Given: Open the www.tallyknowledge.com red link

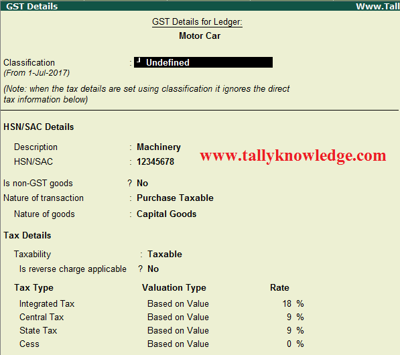Looking at the screenshot, I should point(293,155).
